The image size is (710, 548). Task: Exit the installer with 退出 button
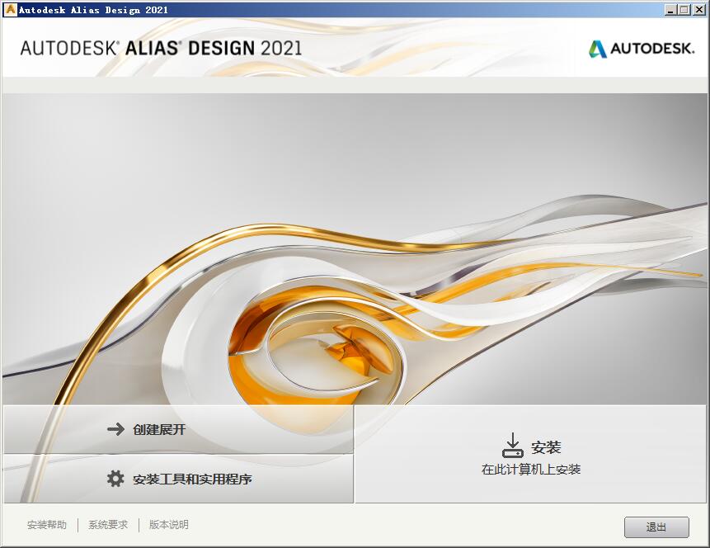[x=656, y=527]
